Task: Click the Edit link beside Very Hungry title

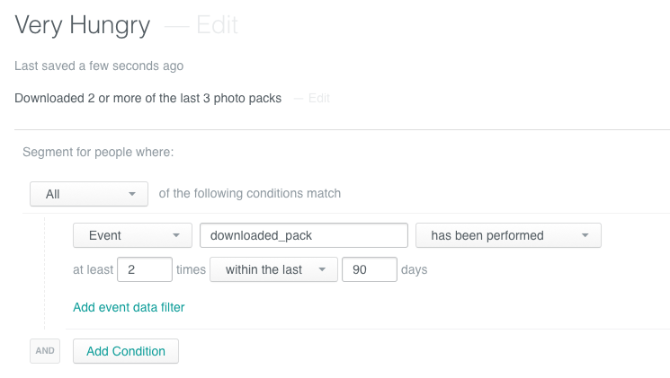Action: point(217,25)
